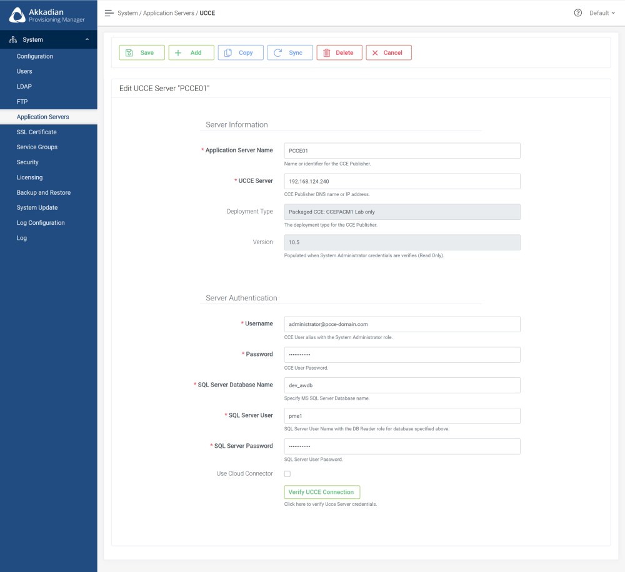Viewport: 625px width, 572px height.
Task: Enable the Use Cloud Connector checkbox
Action: 287,473
